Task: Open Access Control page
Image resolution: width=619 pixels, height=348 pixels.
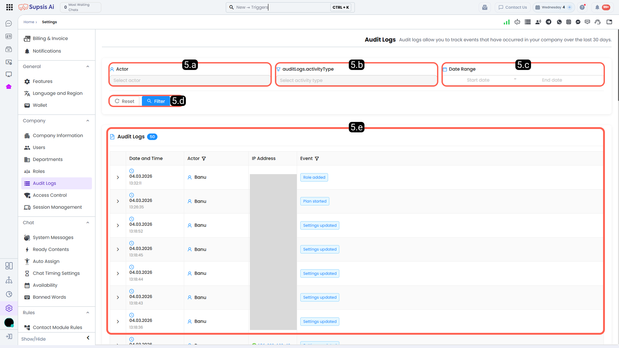Action: point(56,195)
